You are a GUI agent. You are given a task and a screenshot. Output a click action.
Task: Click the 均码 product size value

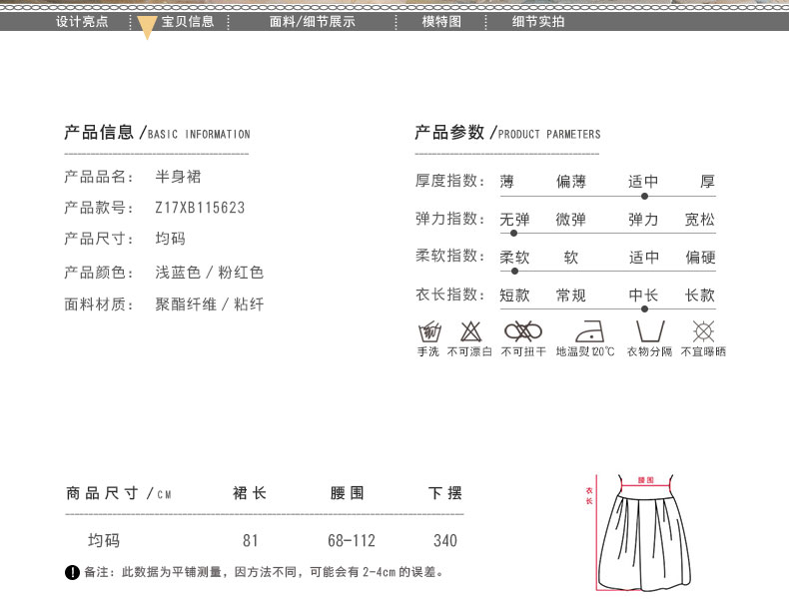click(x=170, y=239)
